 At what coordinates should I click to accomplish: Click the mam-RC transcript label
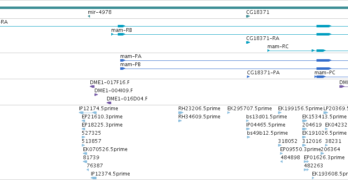point(278,46)
